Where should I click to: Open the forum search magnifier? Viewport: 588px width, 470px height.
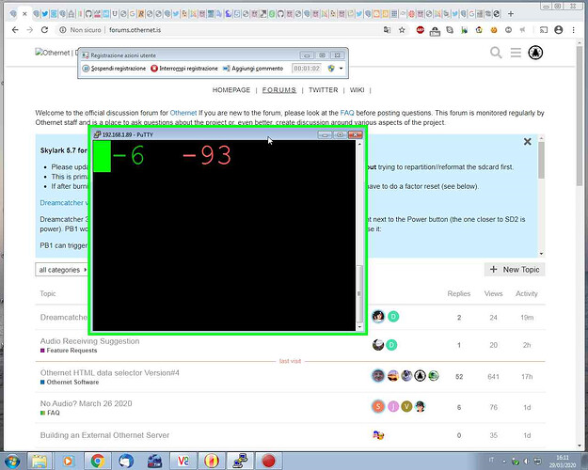click(496, 53)
